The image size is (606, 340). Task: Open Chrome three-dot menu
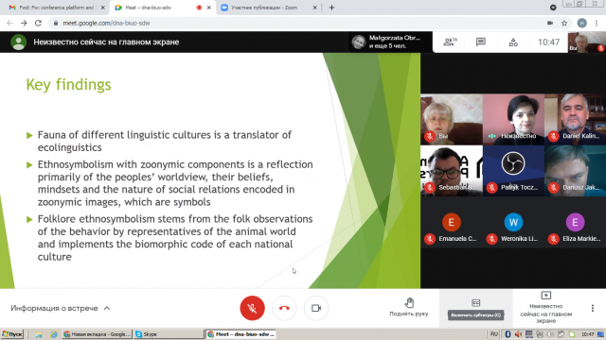pyautogui.click(x=597, y=23)
